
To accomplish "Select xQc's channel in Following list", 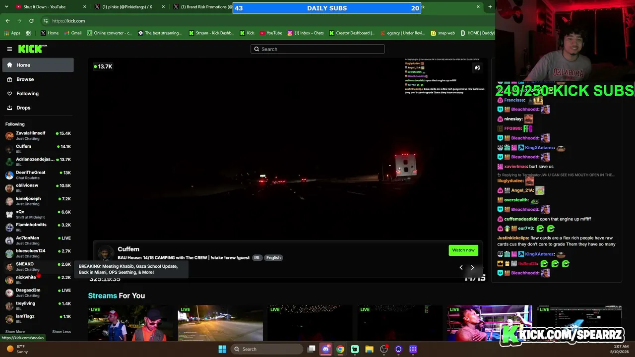I will pyautogui.click(x=38, y=214).
